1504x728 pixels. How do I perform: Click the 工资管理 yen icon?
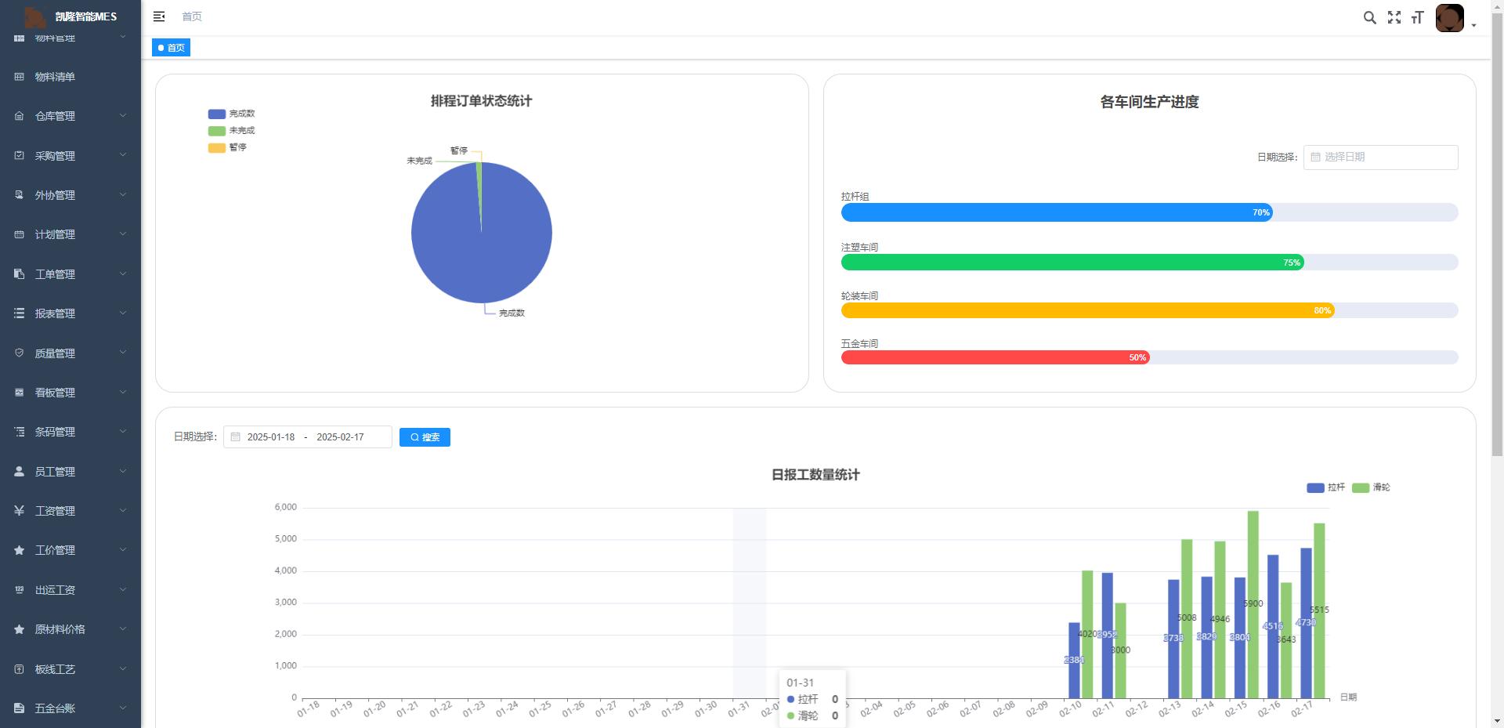pyautogui.click(x=20, y=511)
